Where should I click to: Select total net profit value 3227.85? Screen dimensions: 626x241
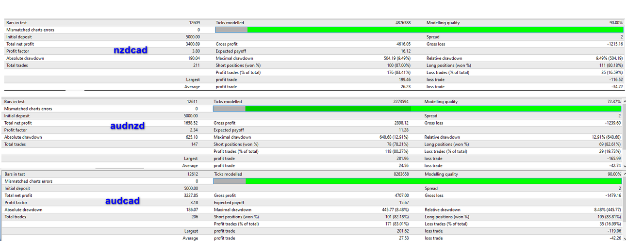pos(191,195)
